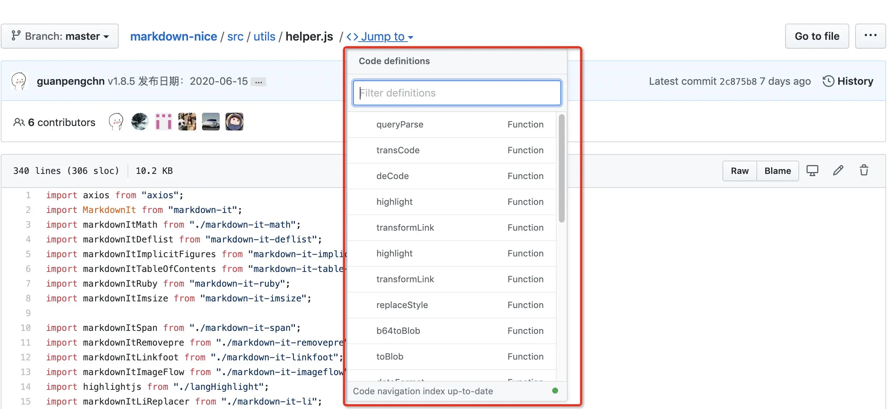
Task: Click the trash delete file icon
Action: [864, 171]
